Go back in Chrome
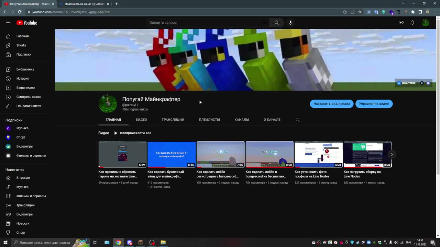 coord(5,12)
